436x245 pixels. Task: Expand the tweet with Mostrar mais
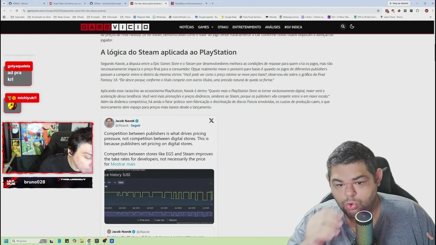(123, 164)
